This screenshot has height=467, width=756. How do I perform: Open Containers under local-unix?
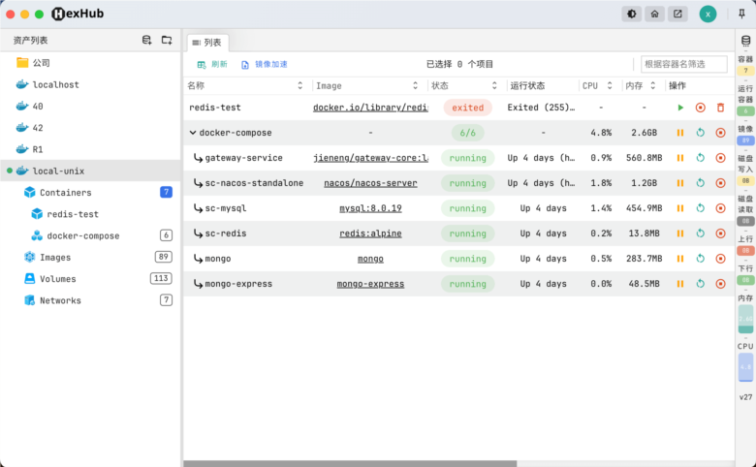(91, 192)
